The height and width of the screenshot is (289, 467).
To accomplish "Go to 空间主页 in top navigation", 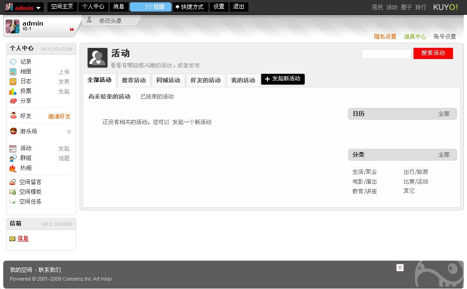I will [62, 7].
